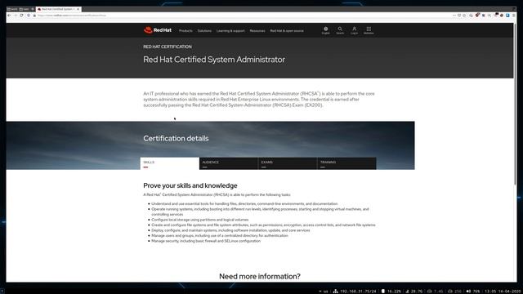Reload the page with refresh icon
This screenshot has height=294, width=523.
click(21, 16)
